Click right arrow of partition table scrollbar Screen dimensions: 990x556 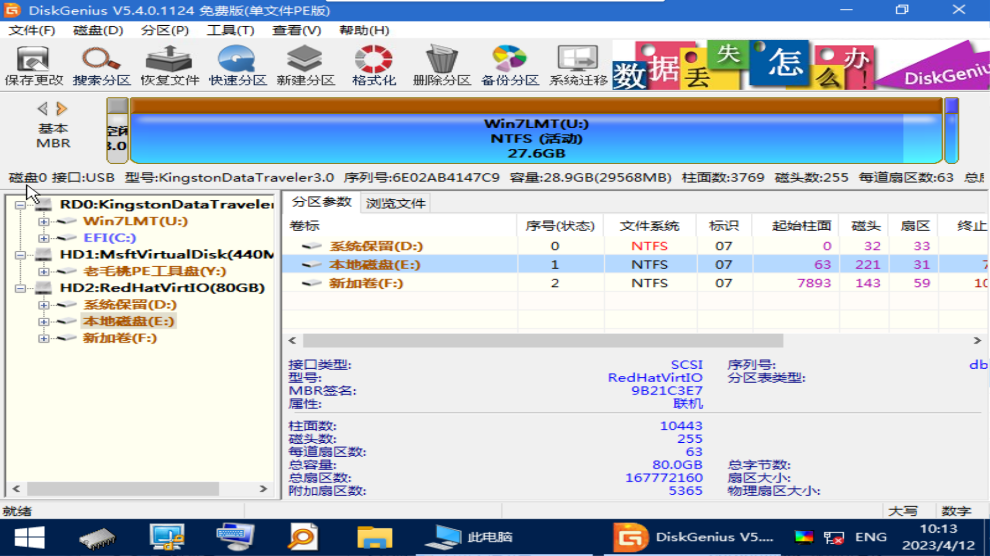(x=977, y=340)
